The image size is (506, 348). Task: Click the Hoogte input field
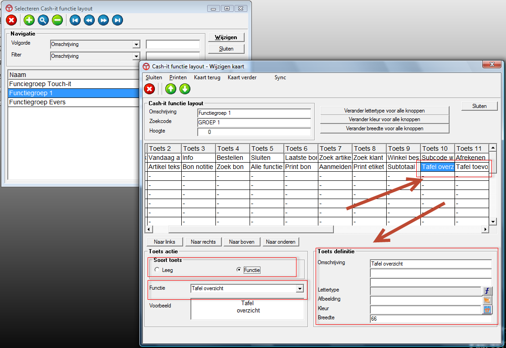point(254,132)
